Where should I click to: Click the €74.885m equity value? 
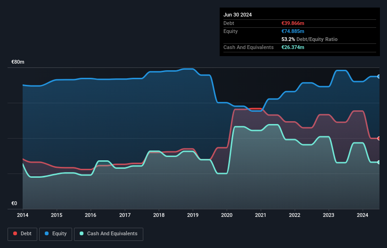[x=293, y=31]
